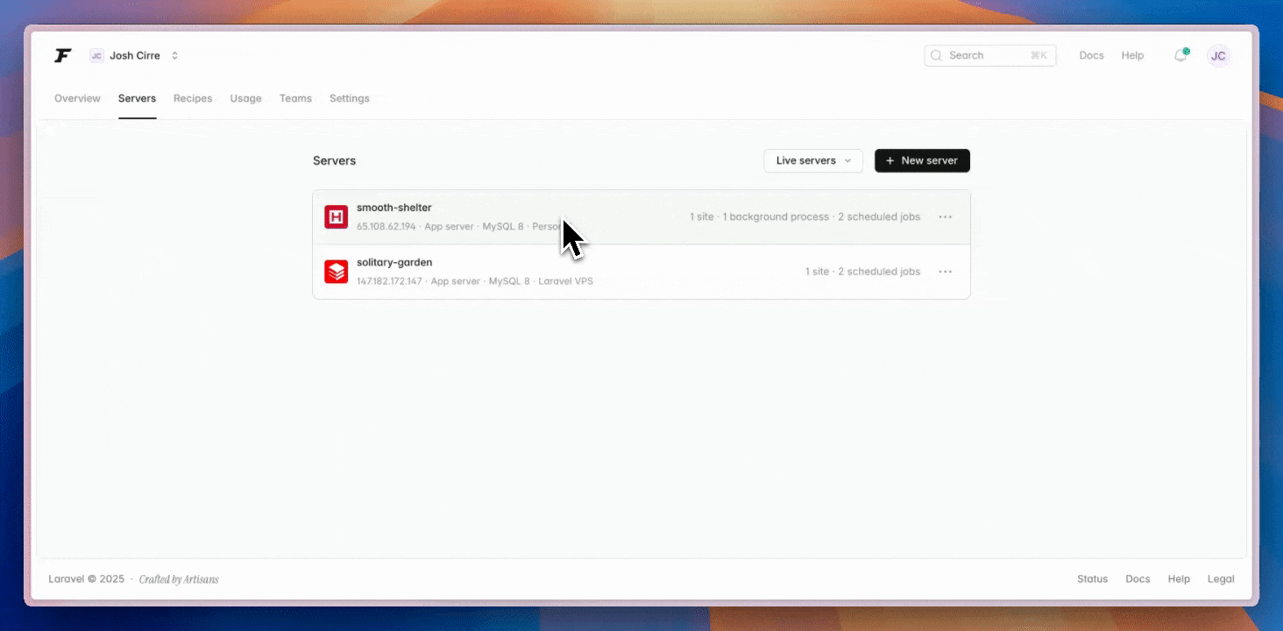The width and height of the screenshot is (1283, 631).
Task: Click the smooth-shelter Hetzner provider icon
Action: tap(337, 217)
